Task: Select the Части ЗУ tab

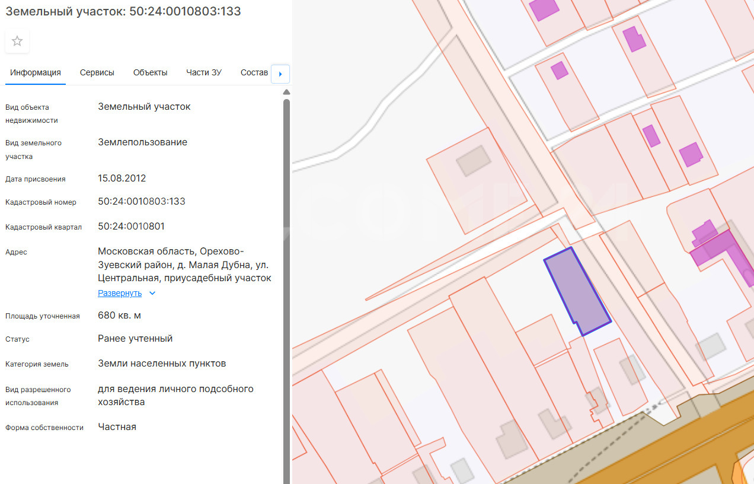Action: pos(204,73)
